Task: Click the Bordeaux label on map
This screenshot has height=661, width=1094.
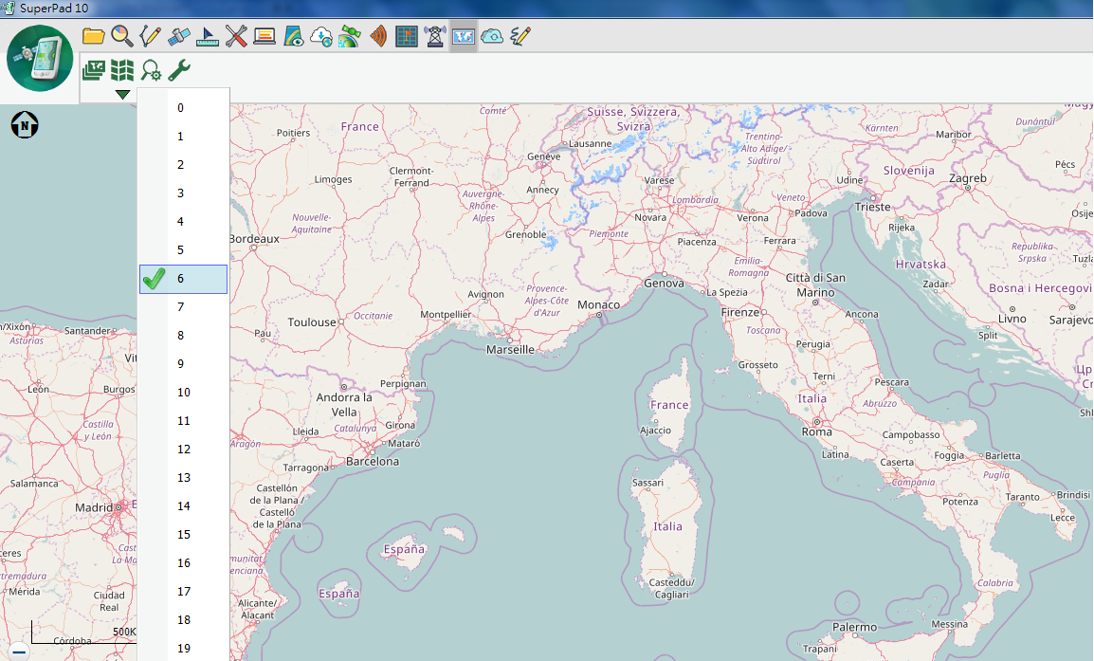Action: (x=255, y=239)
